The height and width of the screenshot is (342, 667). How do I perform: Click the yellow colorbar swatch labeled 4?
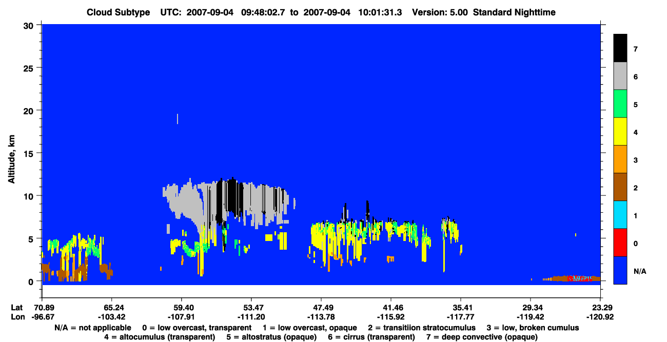click(620, 132)
